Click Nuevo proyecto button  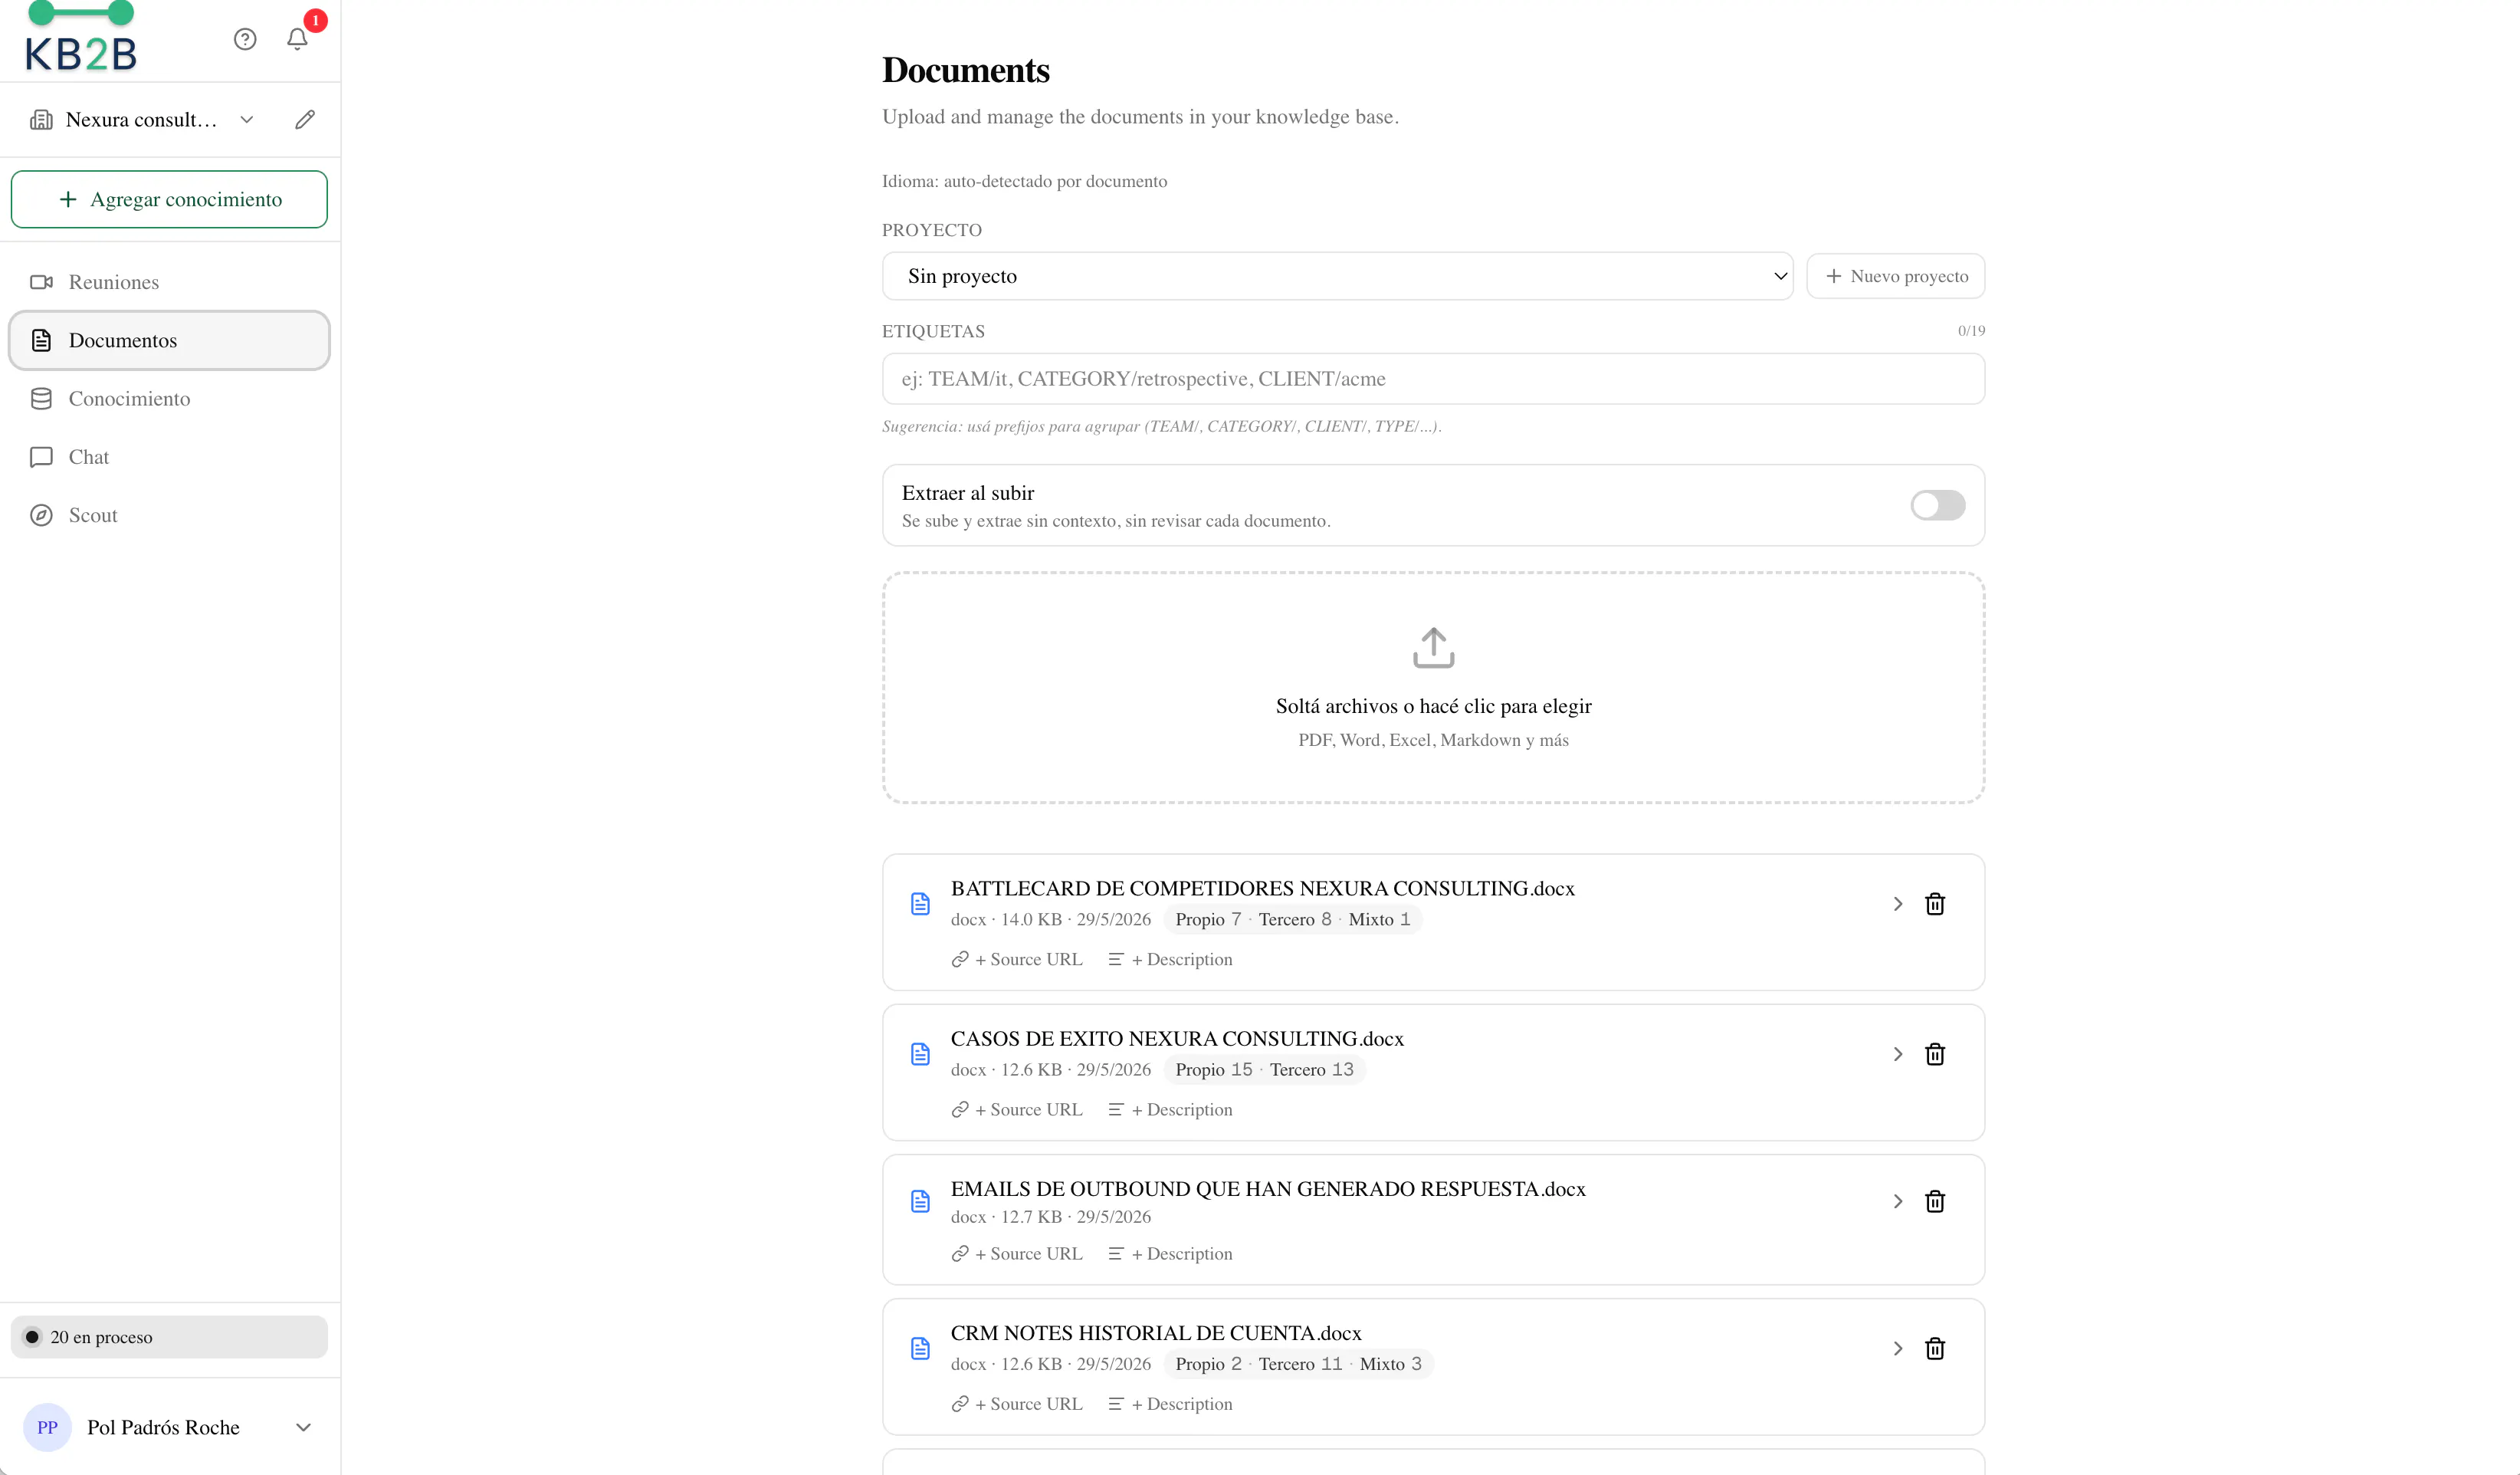1895,276
